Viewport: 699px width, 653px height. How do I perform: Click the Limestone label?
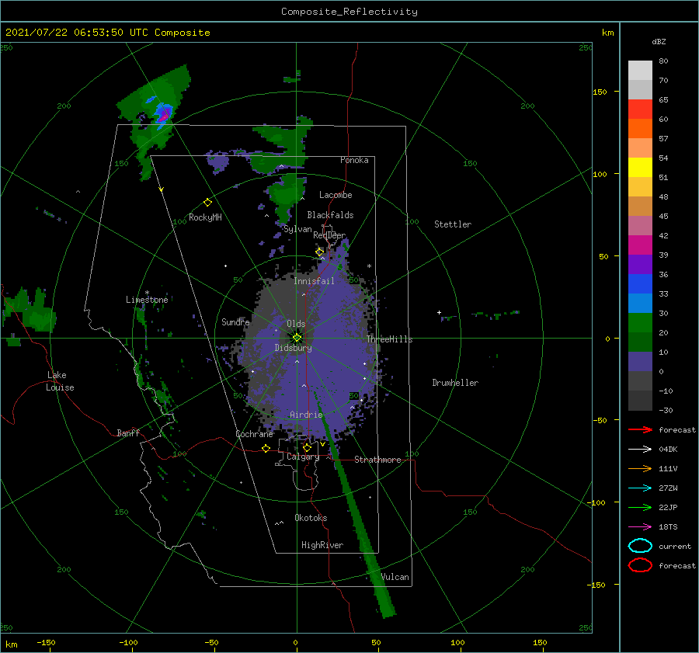(147, 300)
